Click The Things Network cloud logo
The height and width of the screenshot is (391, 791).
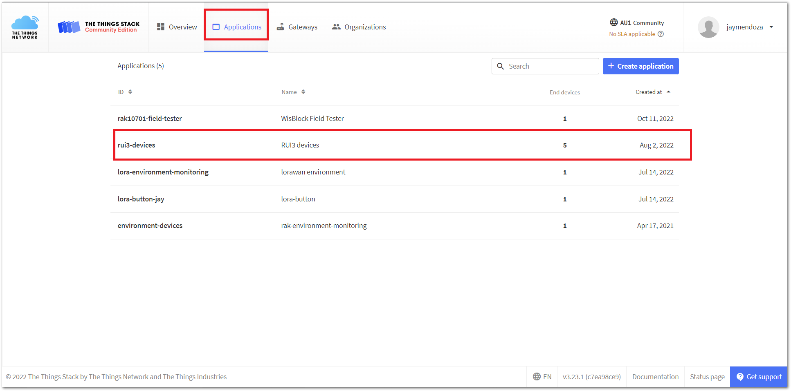tap(25, 27)
